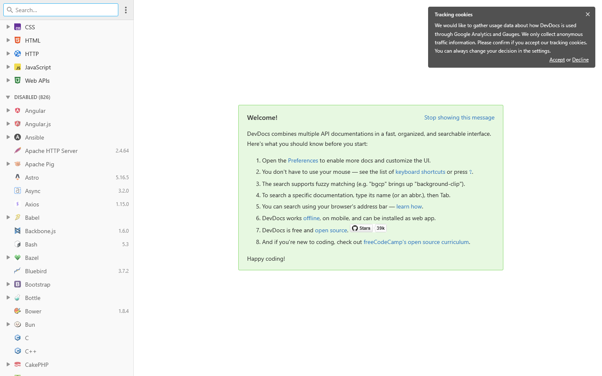Viewport: 602px width, 376px height.
Task: Click Stop showing this message
Action: 459,118
